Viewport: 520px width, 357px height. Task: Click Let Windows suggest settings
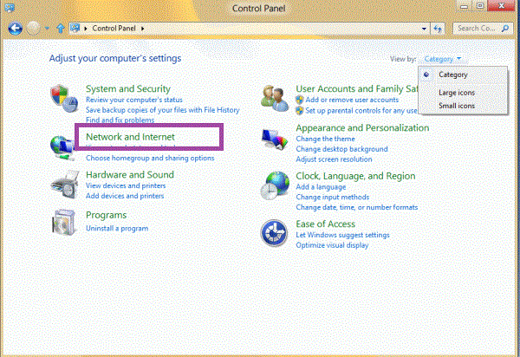click(x=342, y=235)
